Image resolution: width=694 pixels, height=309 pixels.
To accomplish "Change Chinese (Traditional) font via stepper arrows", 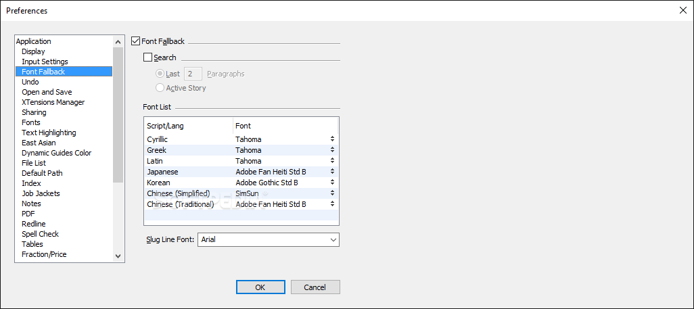I will point(332,204).
